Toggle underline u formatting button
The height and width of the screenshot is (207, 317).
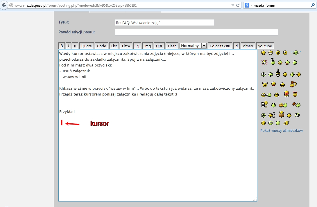point(75,46)
